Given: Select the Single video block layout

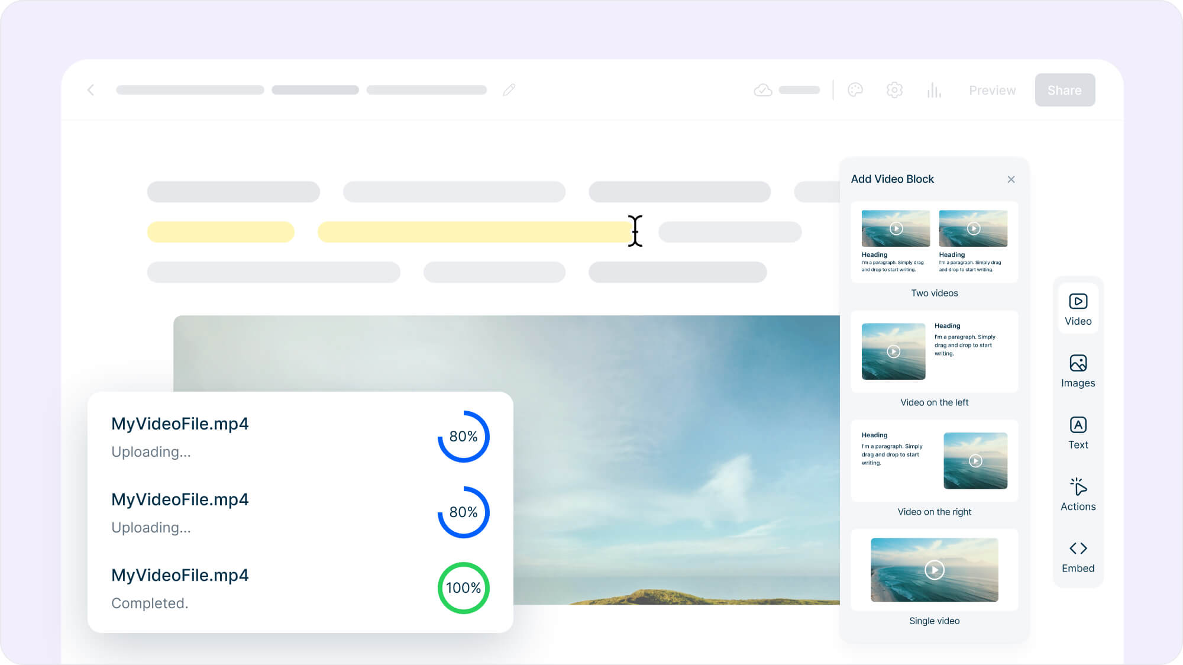Looking at the screenshot, I should [x=934, y=570].
